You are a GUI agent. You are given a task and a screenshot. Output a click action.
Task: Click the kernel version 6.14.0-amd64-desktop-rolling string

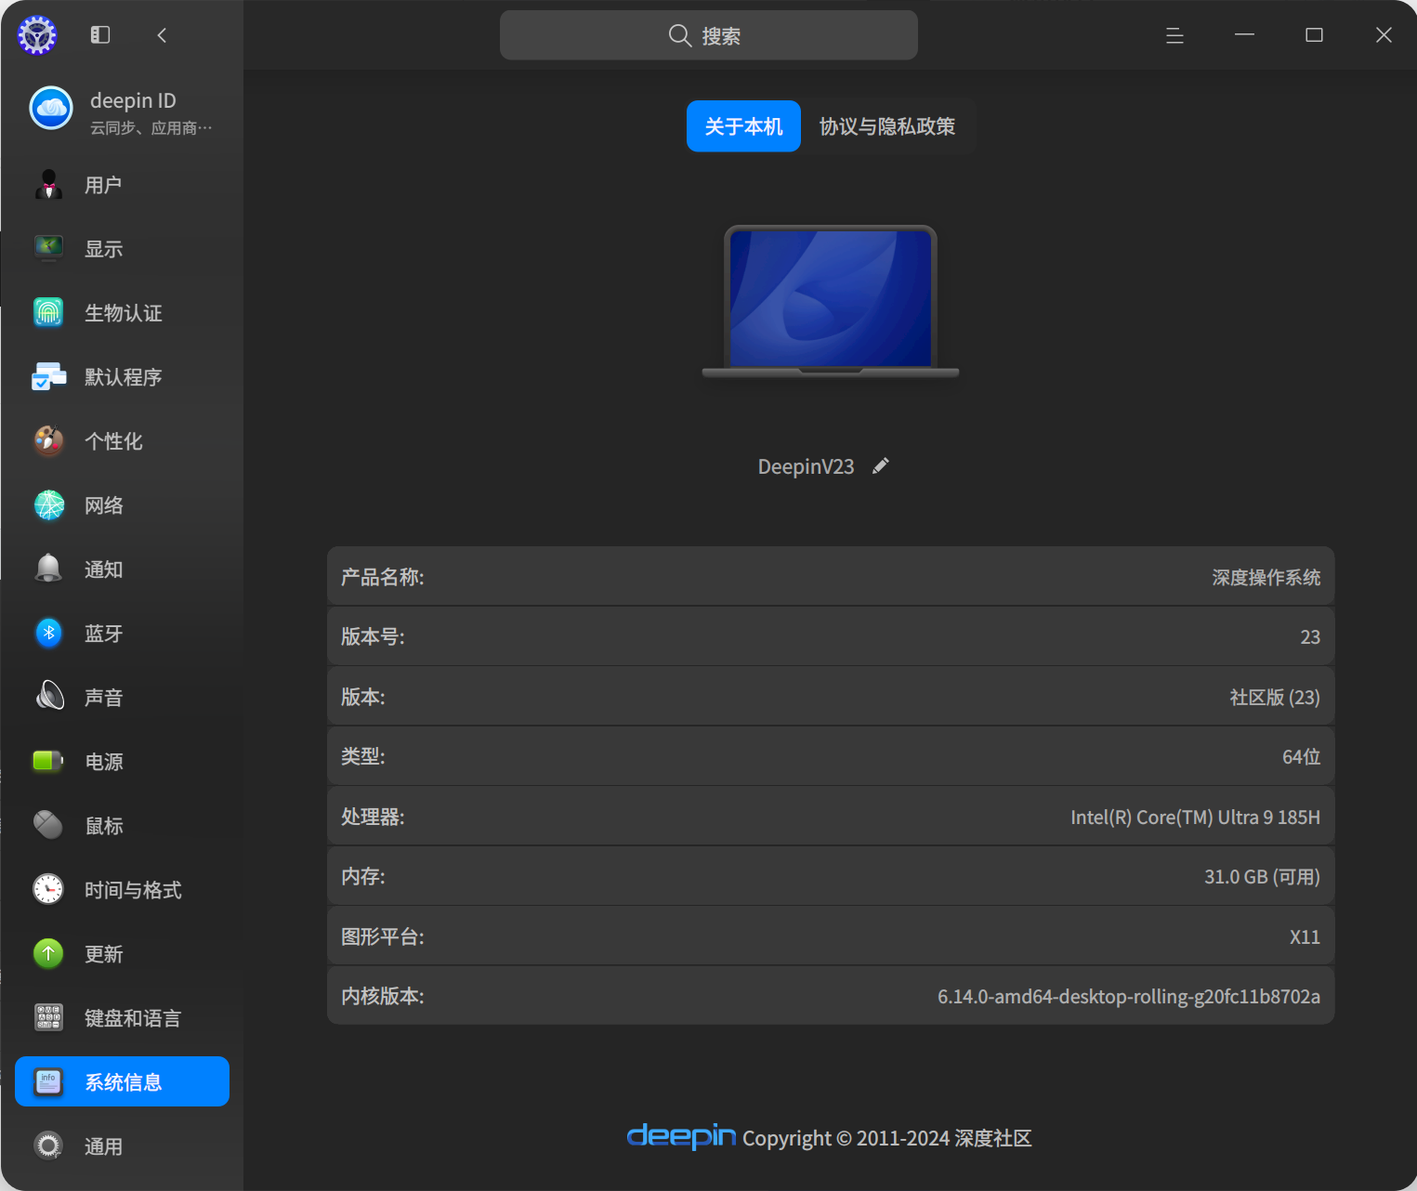click(x=1128, y=996)
